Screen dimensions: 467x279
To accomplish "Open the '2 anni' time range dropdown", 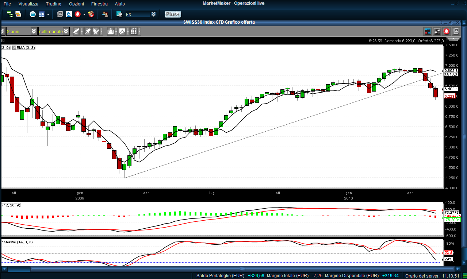I will click(34, 31).
